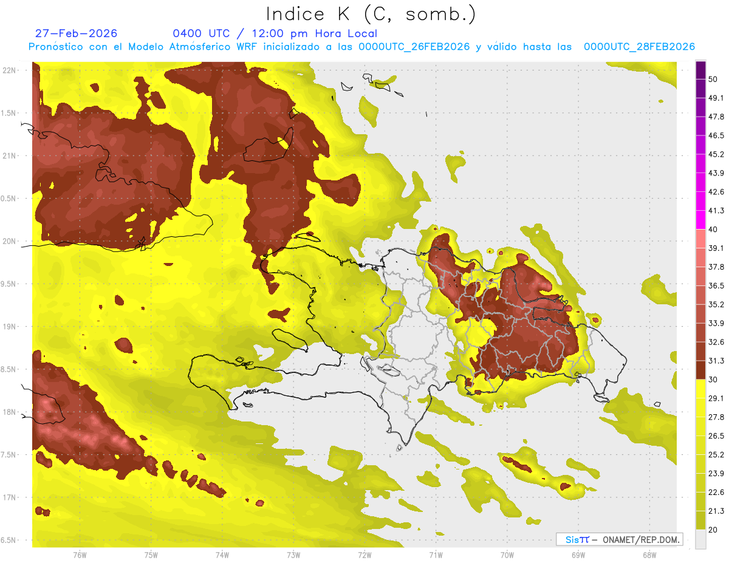Image resolution: width=729 pixels, height=563 pixels.
Task: Click the "22N" latitude label
Action: click(x=10, y=70)
